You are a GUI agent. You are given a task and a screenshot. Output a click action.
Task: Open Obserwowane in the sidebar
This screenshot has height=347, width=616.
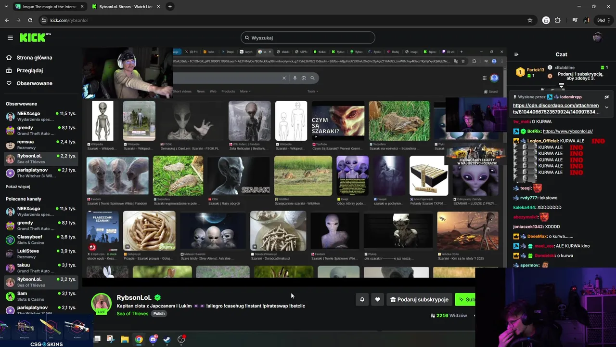[34, 83]
